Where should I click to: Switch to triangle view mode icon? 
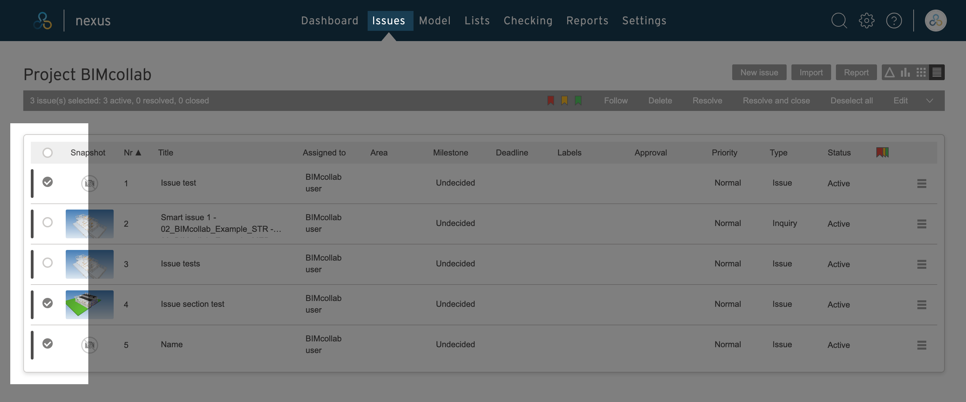coord(889,72)
